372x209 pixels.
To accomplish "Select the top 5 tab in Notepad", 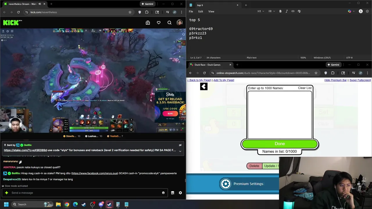I will (x=214, y=5).
